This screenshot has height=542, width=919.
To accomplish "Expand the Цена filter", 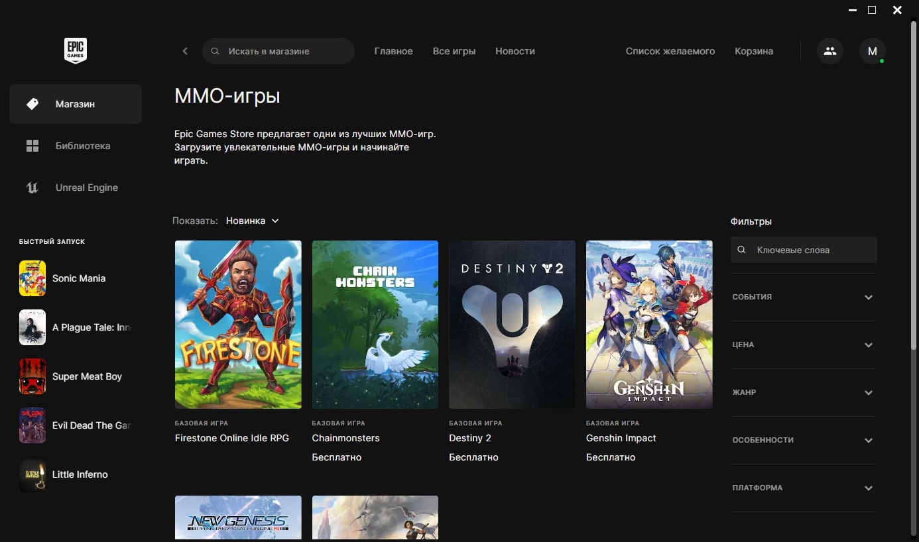I will (x=804, y=345).
